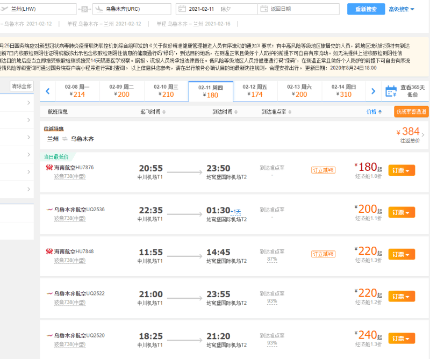This screenshot has height=359, width=430.
Task: Sort flights by arrival time
Action: 225,112
